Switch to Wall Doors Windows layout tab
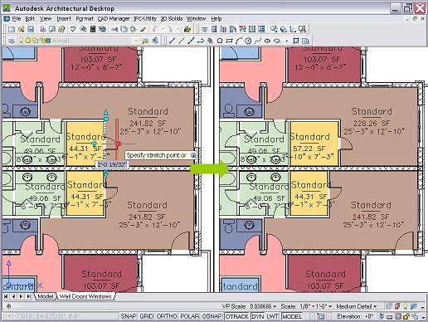Image resolution: width=428 pixels, height=322 pixels. coord(85,296)
